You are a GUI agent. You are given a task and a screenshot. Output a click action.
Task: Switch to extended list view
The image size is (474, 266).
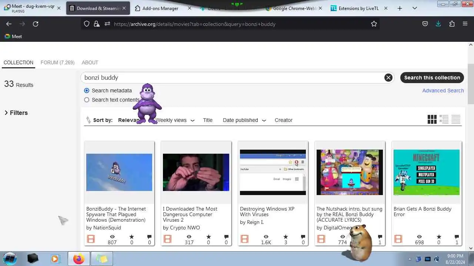click(x=444, y=119)
